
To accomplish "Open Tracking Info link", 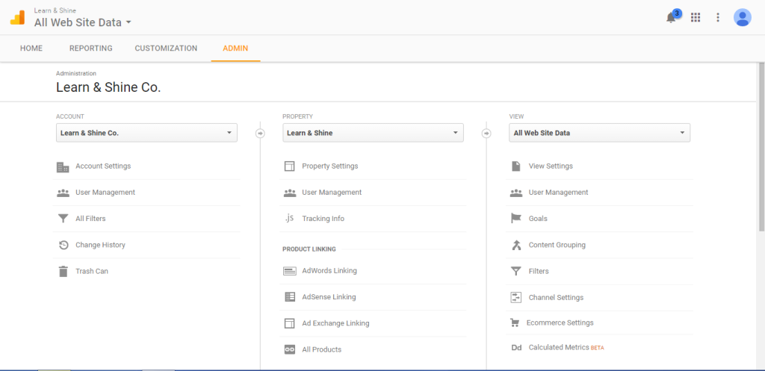I will tap(323, 219).
